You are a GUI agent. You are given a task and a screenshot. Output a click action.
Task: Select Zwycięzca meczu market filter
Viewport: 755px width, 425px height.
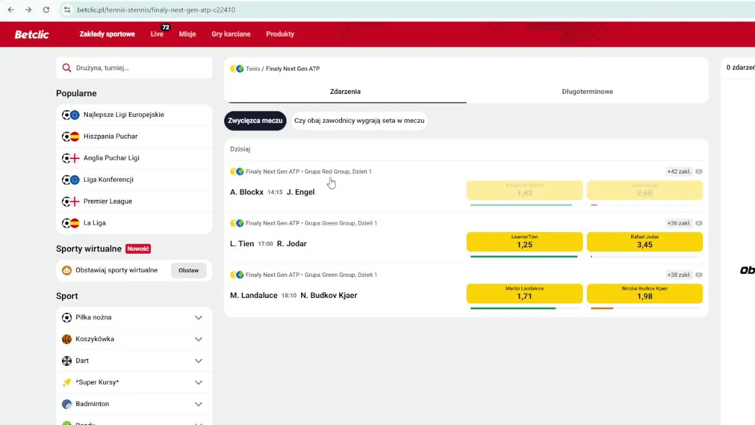255,120
